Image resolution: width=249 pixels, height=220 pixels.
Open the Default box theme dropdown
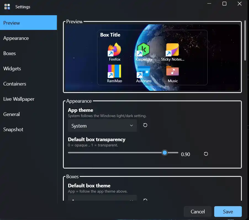coord(102,198)
